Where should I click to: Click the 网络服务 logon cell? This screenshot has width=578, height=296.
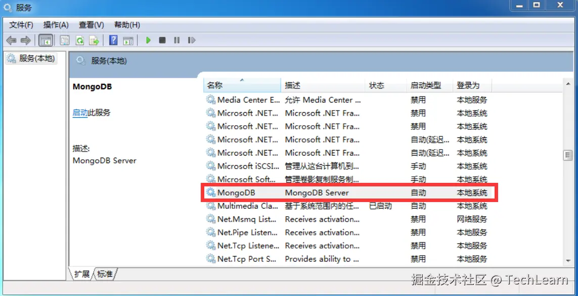472,219
